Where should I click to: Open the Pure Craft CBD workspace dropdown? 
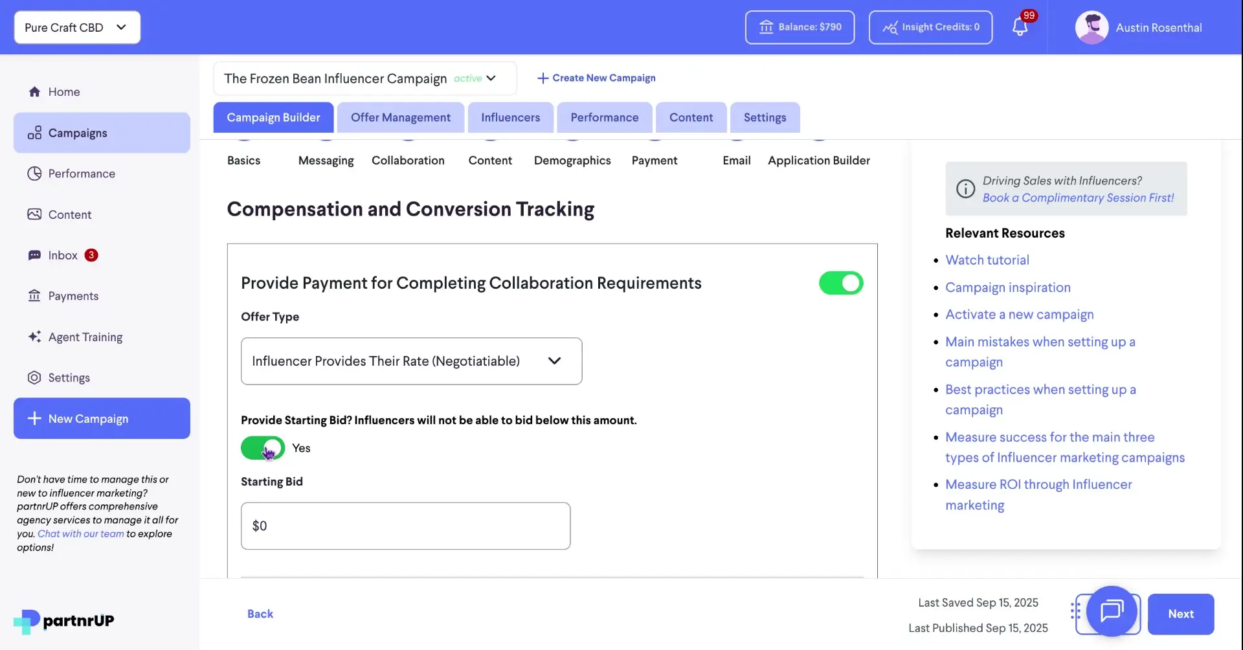pyautogui.click(x=76, y=27)
